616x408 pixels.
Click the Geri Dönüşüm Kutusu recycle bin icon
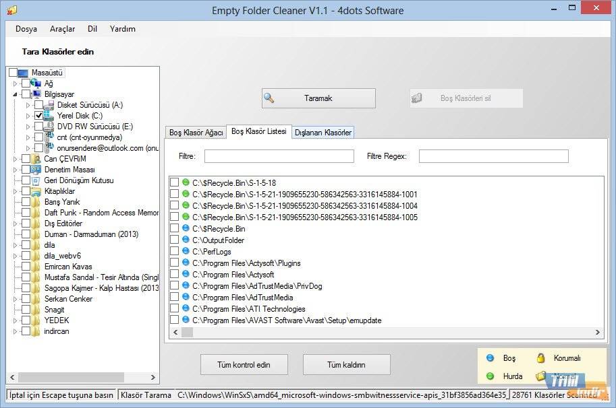(x=36, y=180)
